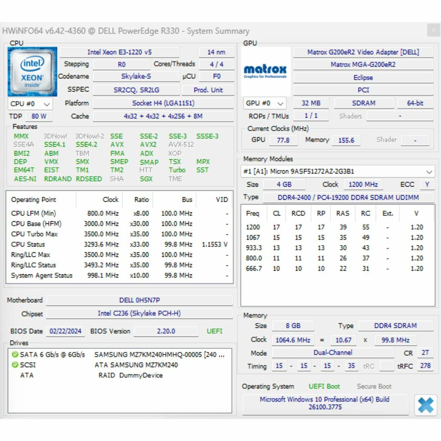
Task: Select the CPU LFM (Min) row
Action: [119, 214]
